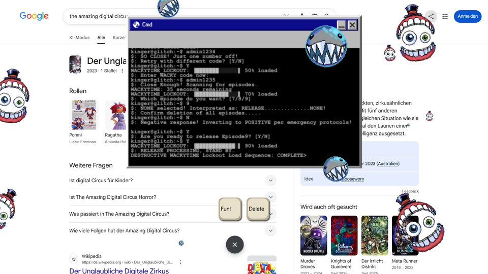Open the Australien link
This screenshot has height=274, width=488.
point(388,164)
